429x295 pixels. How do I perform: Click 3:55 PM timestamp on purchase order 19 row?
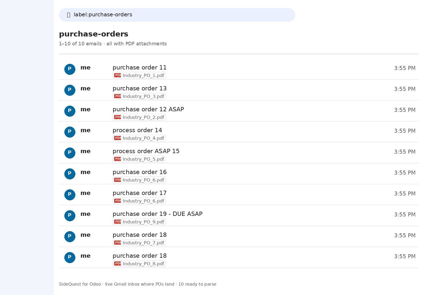[405, 214]
